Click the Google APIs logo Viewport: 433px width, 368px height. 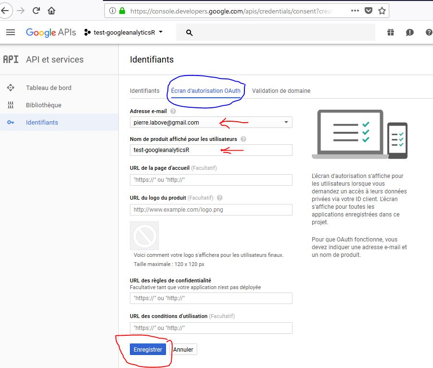pyautogui.click(x=51, y=32)
